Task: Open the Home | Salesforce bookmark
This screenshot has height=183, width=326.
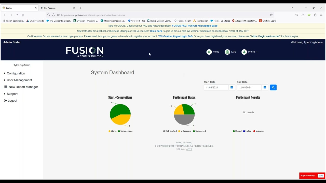Action: (220, 21)
